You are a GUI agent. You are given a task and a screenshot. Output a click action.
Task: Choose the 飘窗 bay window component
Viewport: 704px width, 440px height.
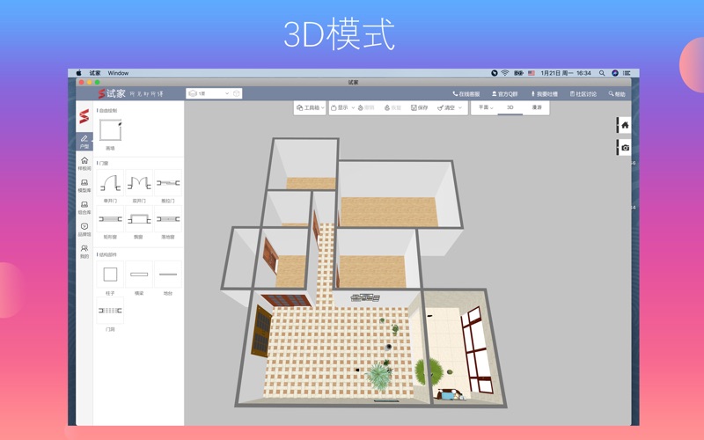[x=139, y=220]
